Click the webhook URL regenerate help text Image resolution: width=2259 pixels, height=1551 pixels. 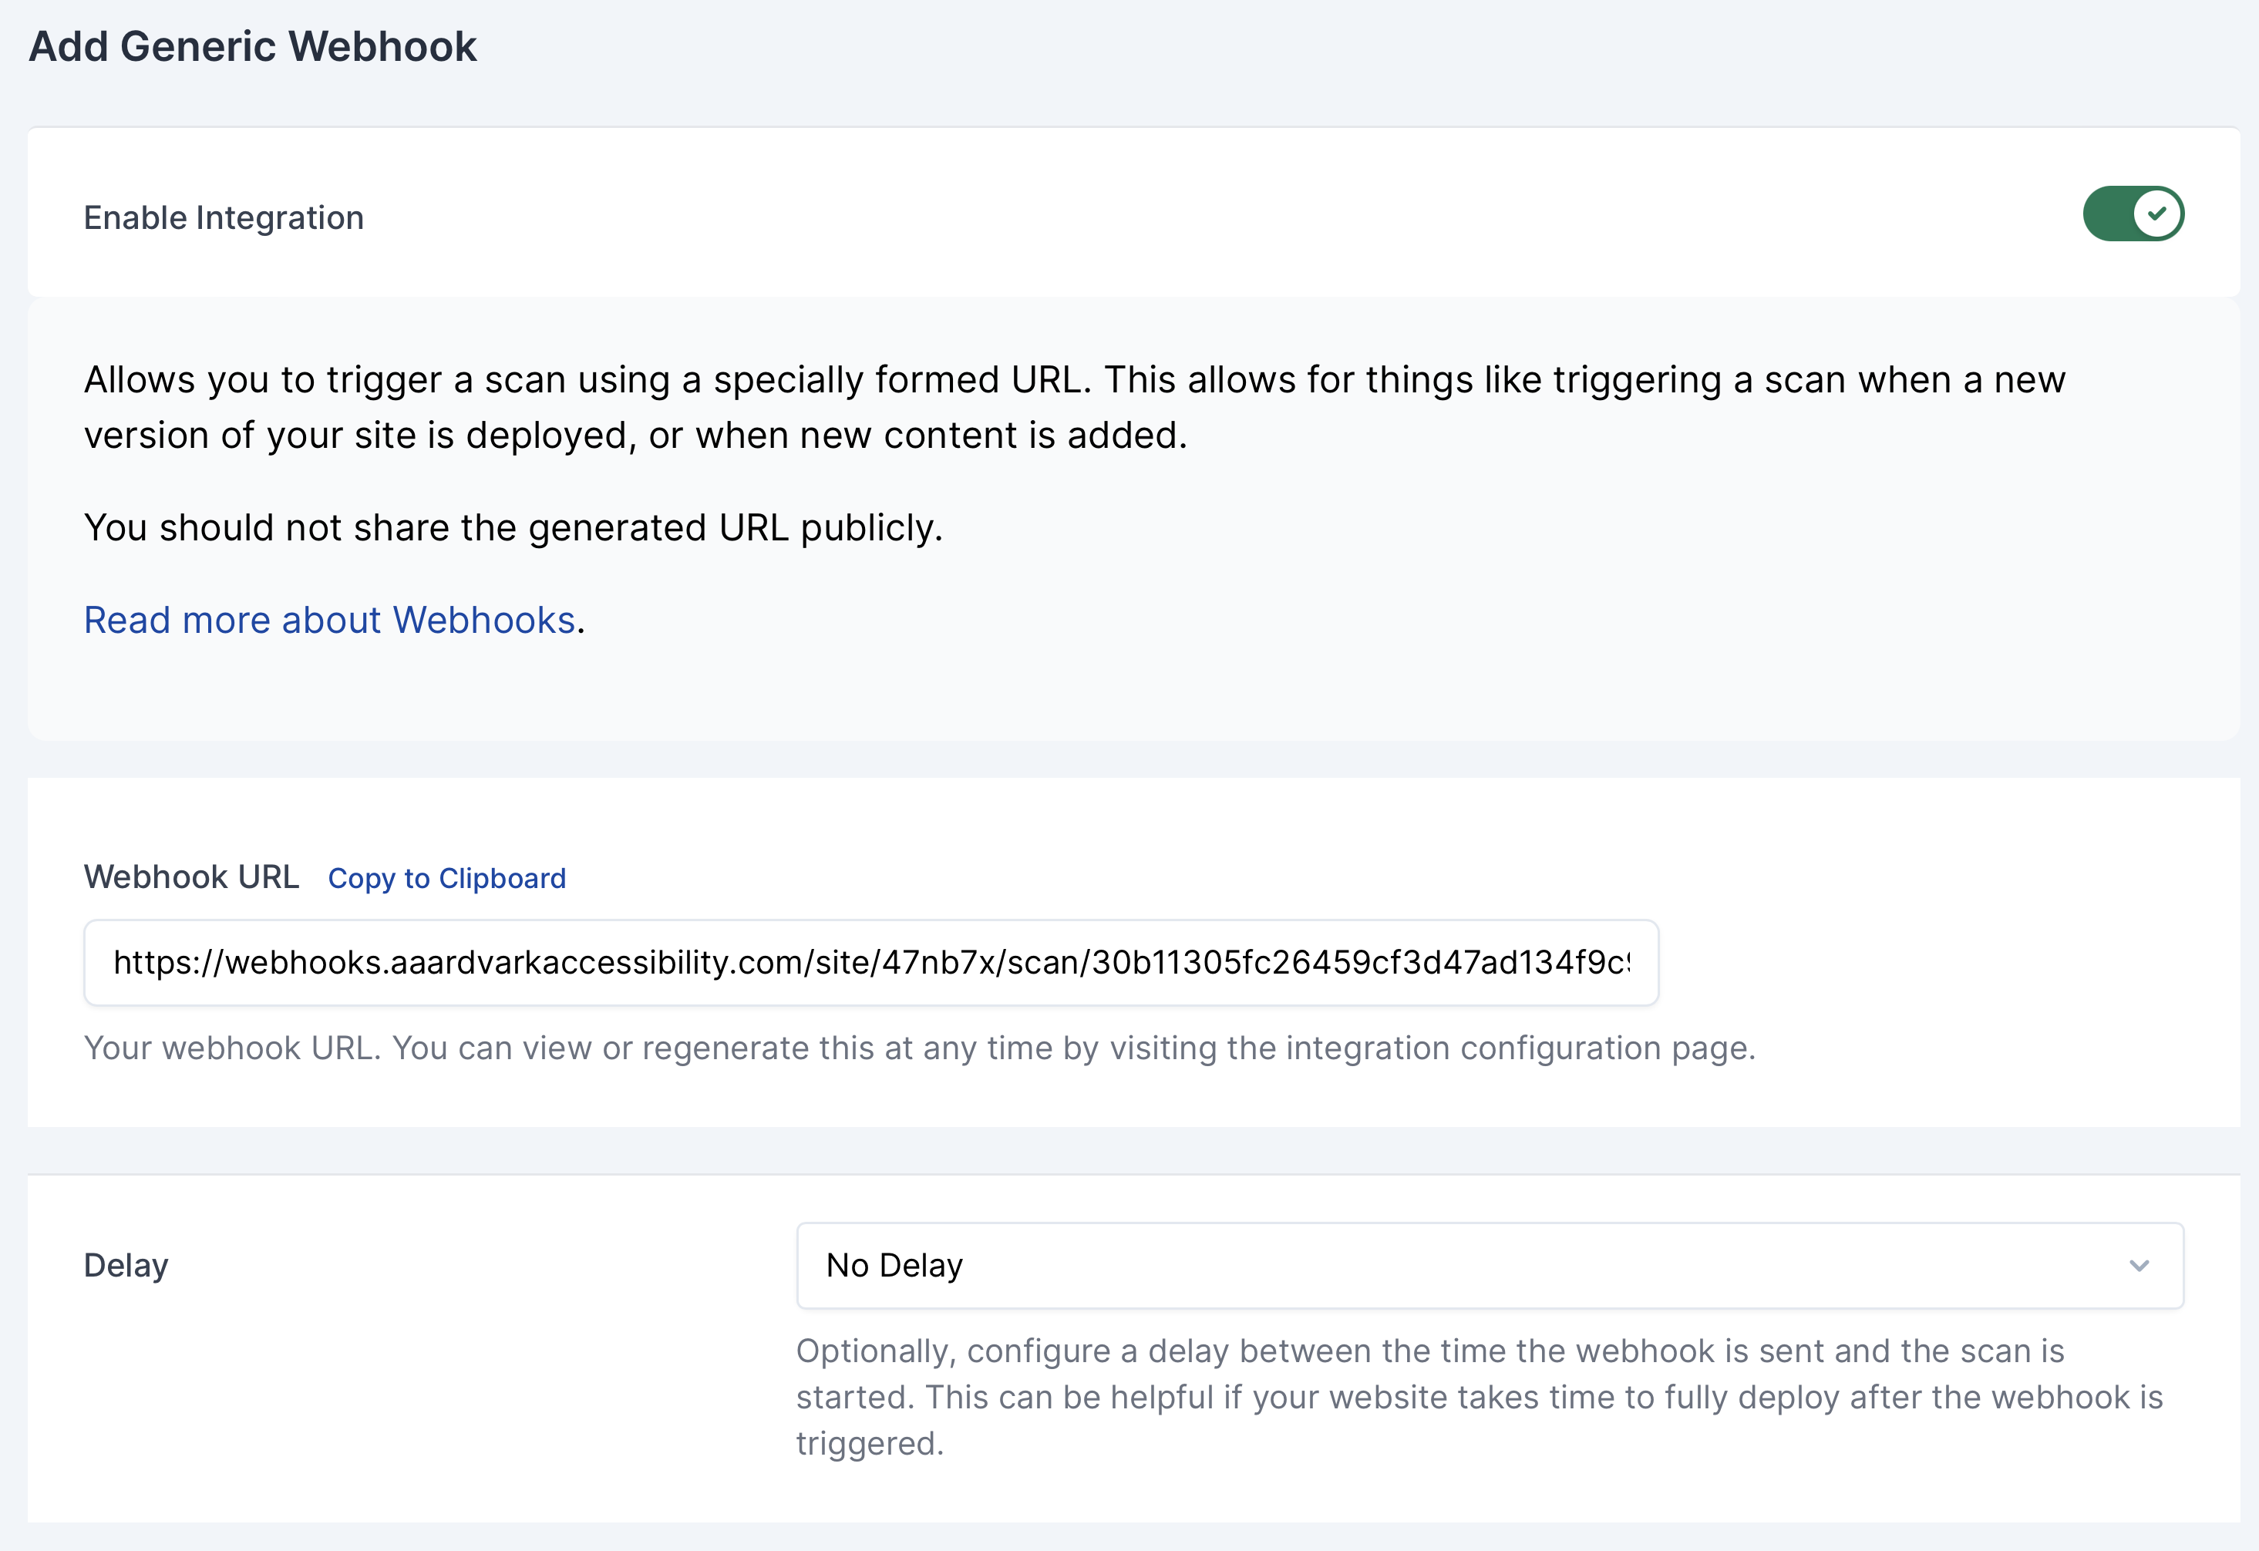pyautogui.click(x=918, y=1048)
